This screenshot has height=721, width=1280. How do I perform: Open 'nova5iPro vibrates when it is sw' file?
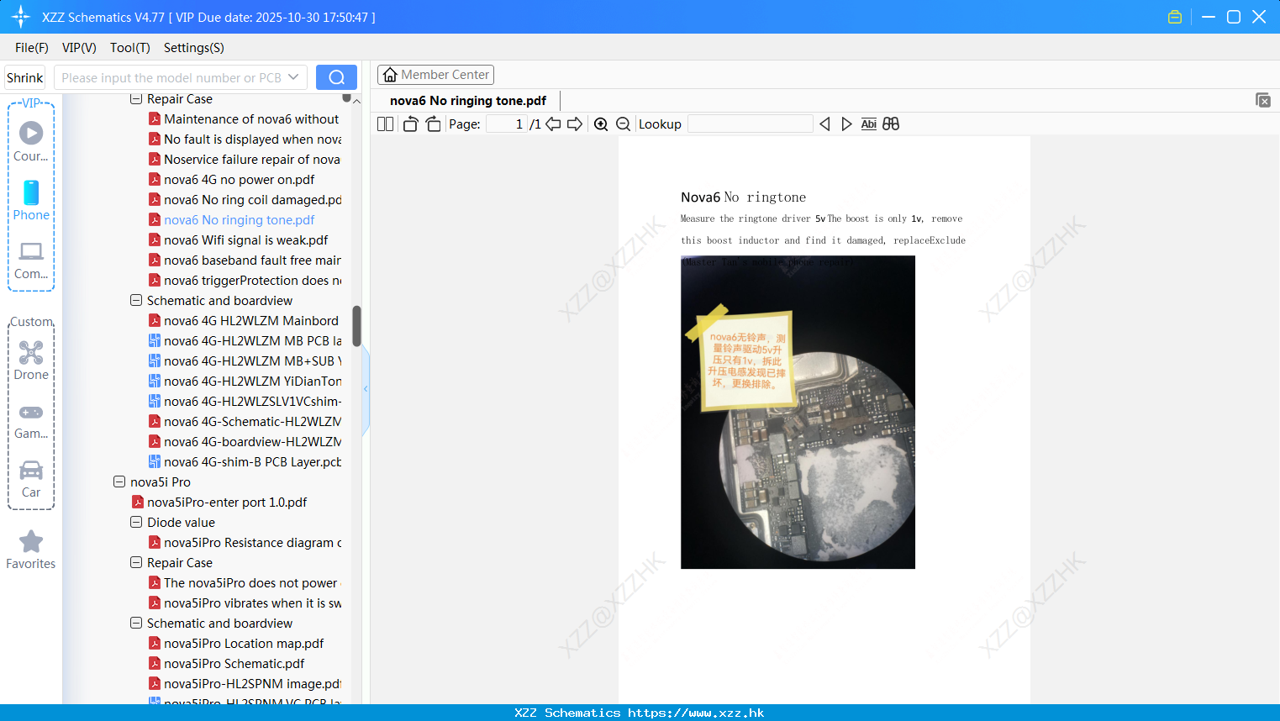click(x=245, y=603)
